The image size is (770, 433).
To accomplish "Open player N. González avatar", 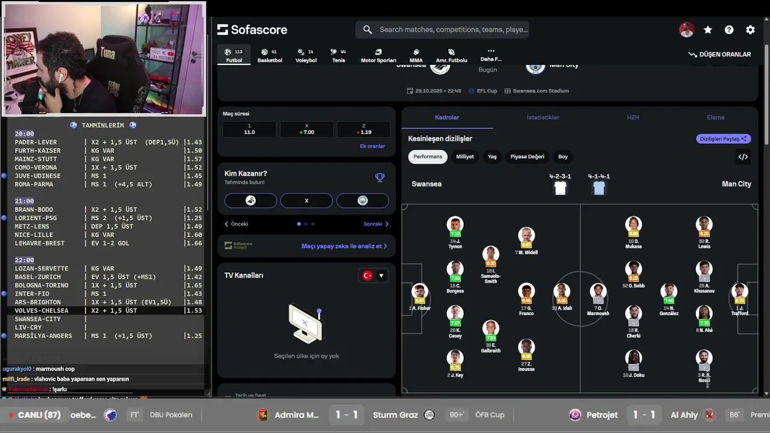I will [668, 292].
